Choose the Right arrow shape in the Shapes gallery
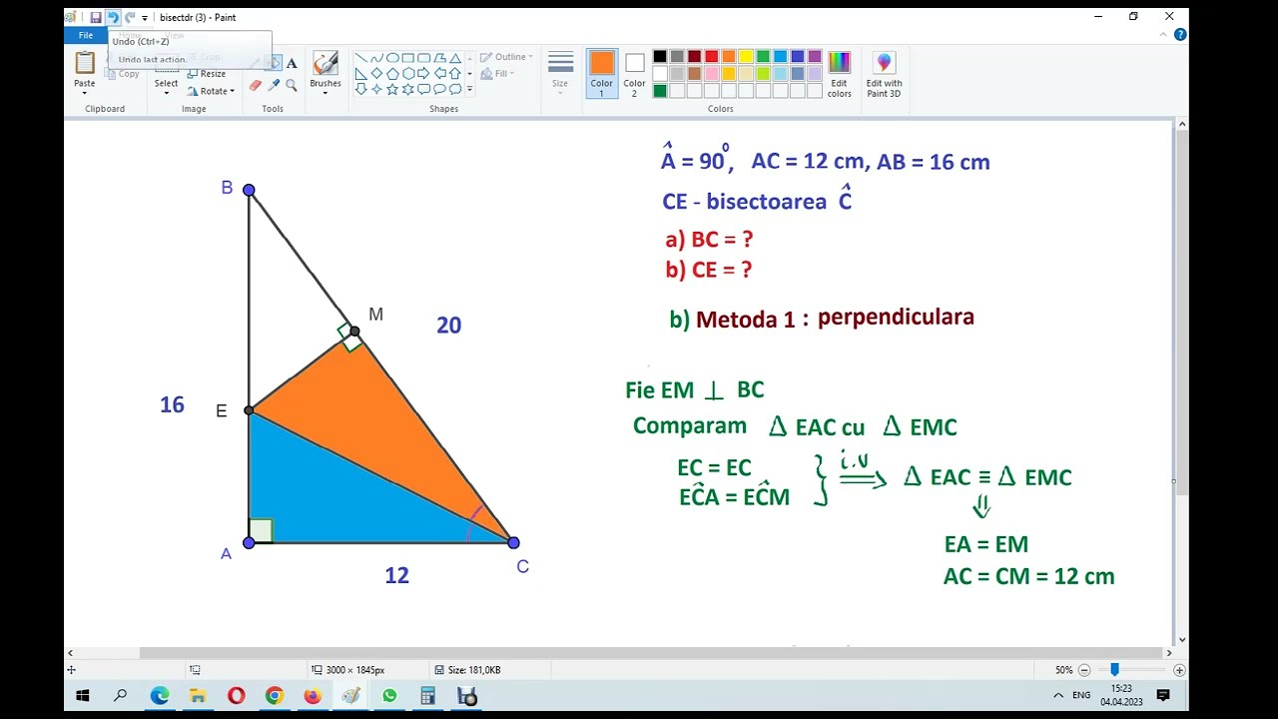 click(x=423, y=73)
